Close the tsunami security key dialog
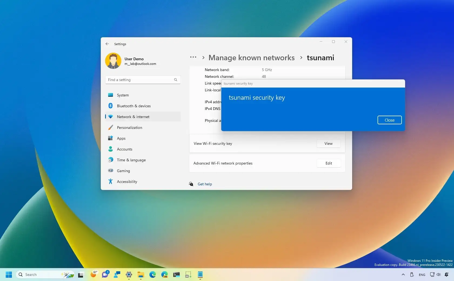This screenshot has width=454, height=281. click(x=389, y=120)
